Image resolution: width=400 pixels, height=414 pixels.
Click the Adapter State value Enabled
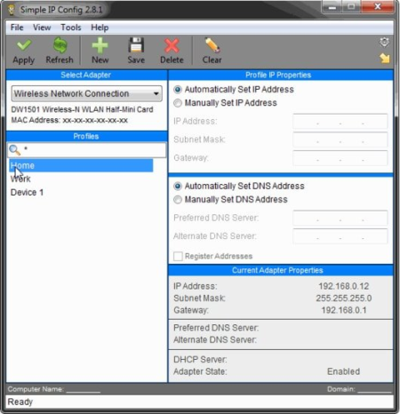[x=343, y=371]
